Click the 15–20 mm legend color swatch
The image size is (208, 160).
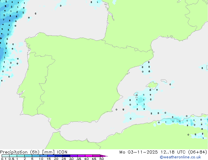tap(51, 156)
